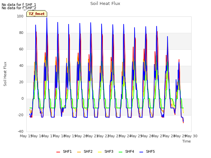Image resolution: width=211 pixels, height=158 pixels.
Task: Click the 40 y-axis tick label
Action: [x=21, y=66]
